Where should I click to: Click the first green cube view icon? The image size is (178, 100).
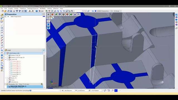coord(56,14)
